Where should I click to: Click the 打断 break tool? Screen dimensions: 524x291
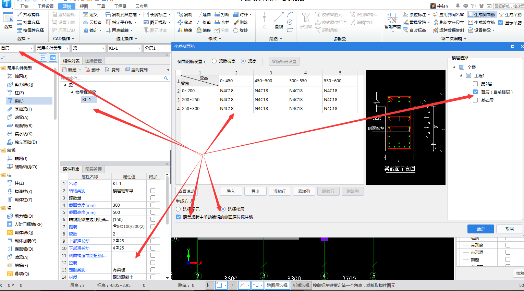pos(222,14)
